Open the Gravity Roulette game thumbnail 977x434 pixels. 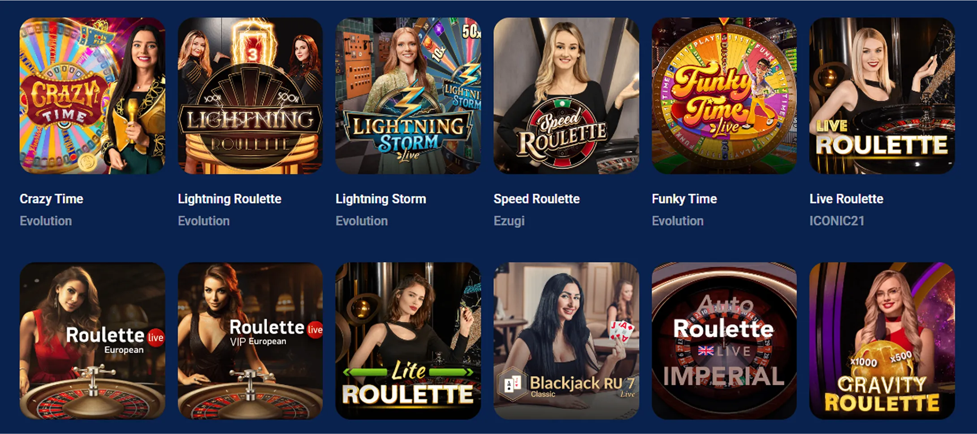[882, 341]
